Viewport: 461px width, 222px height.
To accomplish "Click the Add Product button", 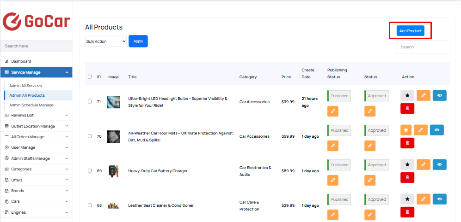I will pyautogui.click(x=411, y=31).
